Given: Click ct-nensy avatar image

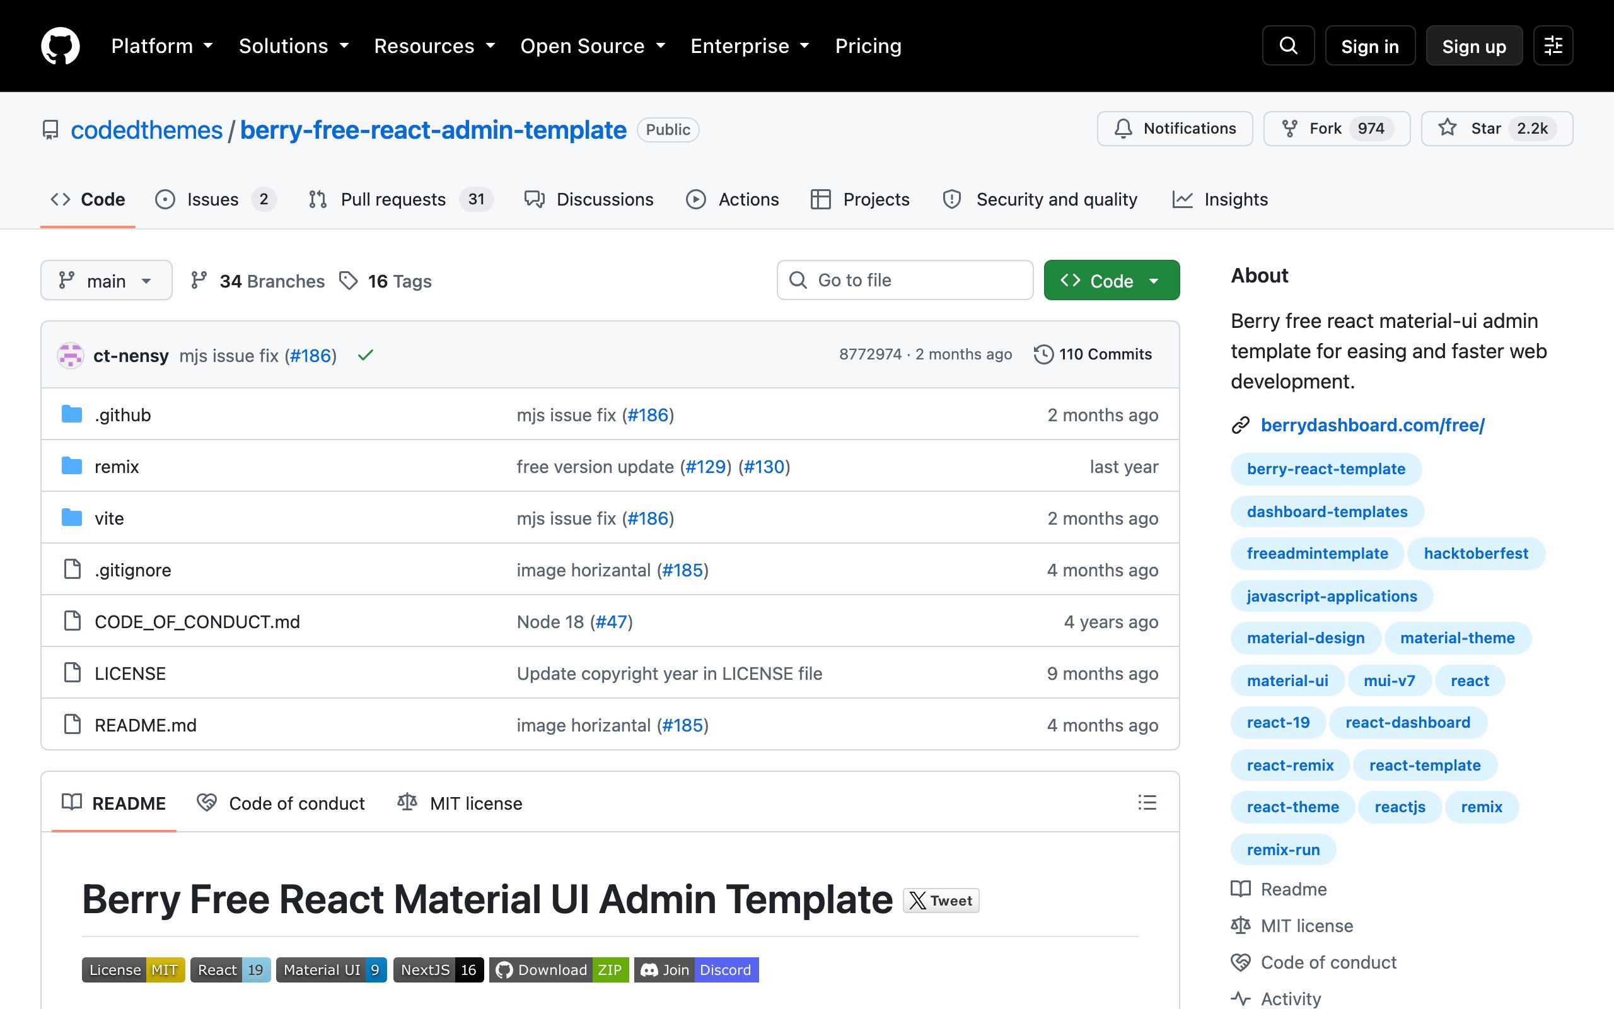Looking at the screenshot, I should (71, 355).
